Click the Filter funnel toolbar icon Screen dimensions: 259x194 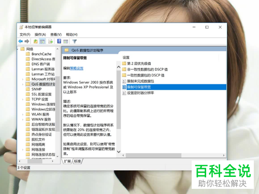click(x=75, y=41)
